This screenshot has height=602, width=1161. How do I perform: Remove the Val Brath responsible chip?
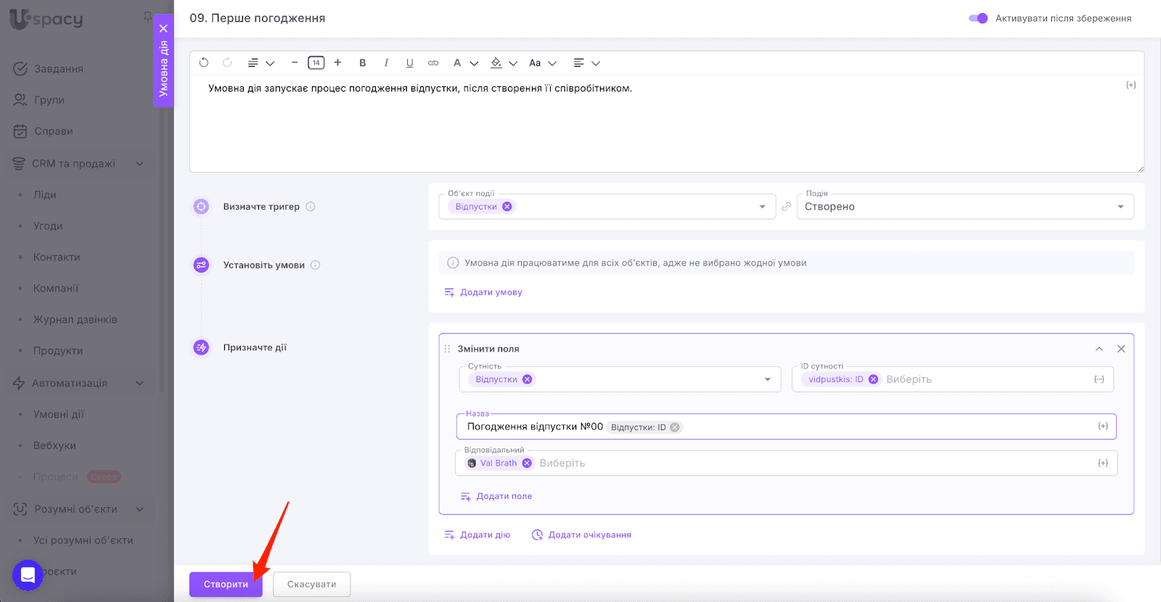click(527, 463)
